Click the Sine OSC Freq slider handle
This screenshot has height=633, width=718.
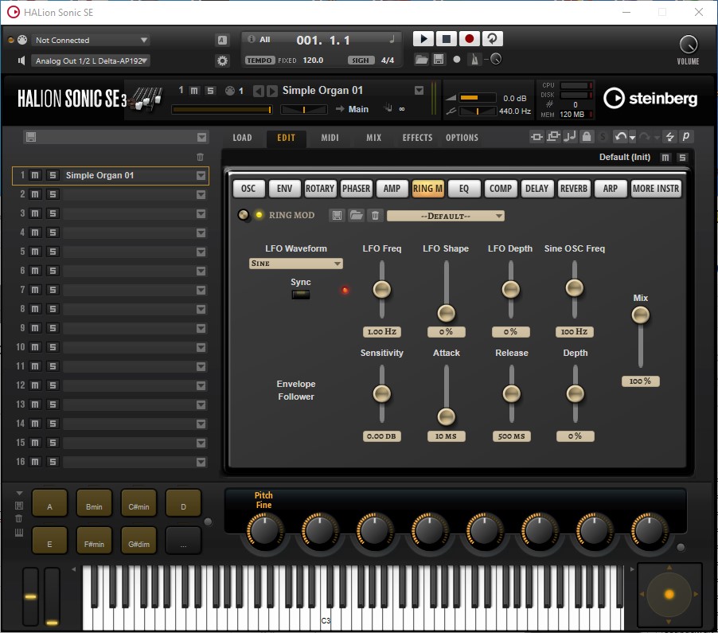tap(574, 288)
